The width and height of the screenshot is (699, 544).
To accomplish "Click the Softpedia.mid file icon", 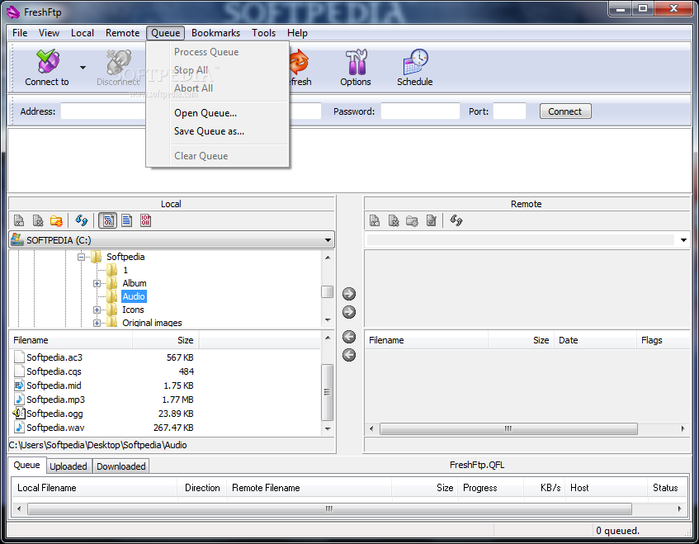I will [x=19, y=386].
